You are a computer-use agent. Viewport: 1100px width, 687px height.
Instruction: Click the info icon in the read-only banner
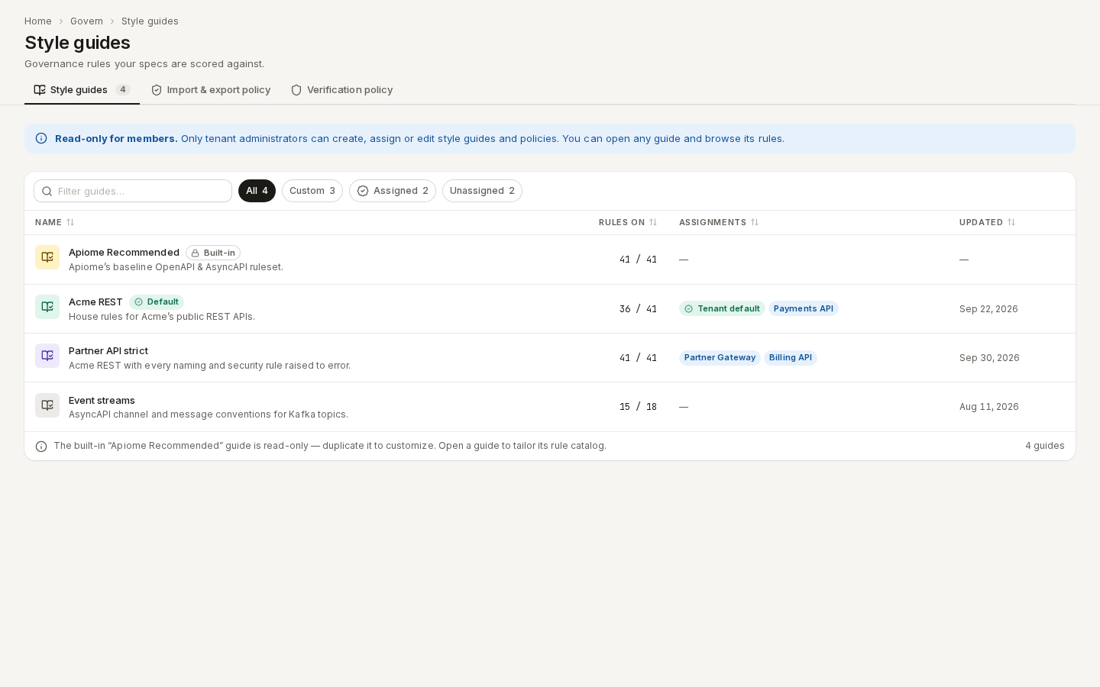[x=41, y=138]
